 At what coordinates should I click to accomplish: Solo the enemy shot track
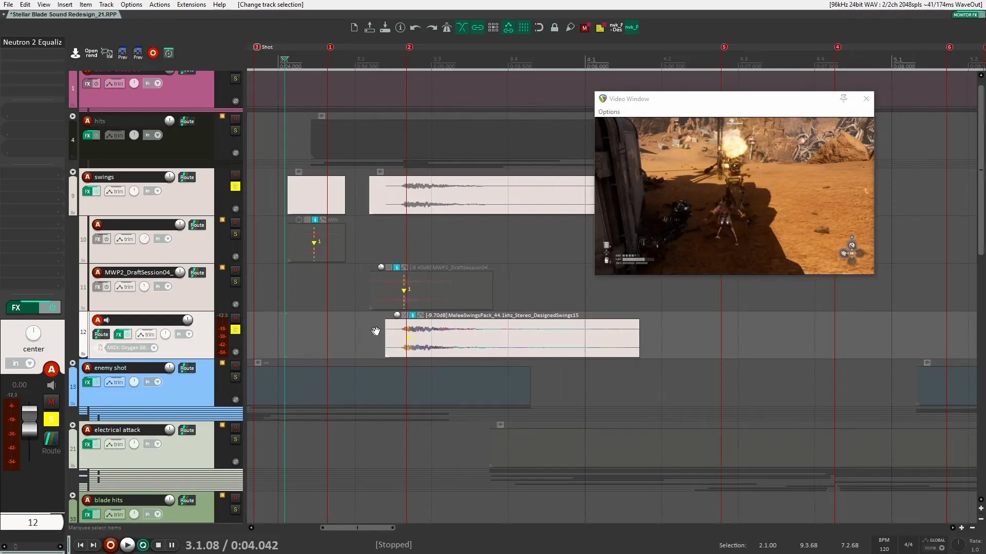[235, 377]
